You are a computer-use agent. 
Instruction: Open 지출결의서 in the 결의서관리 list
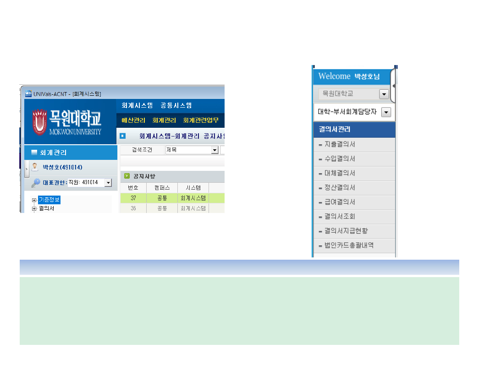(340, 144)
